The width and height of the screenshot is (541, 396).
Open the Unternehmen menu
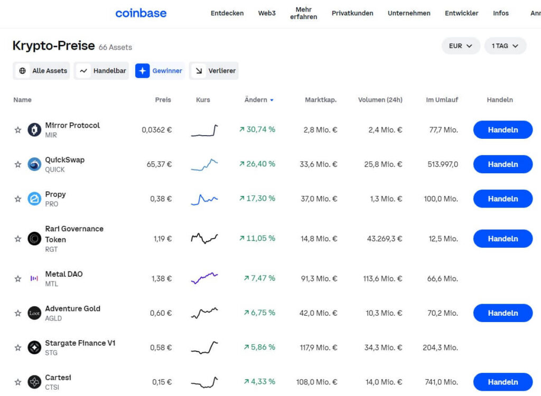click(409, 13)
